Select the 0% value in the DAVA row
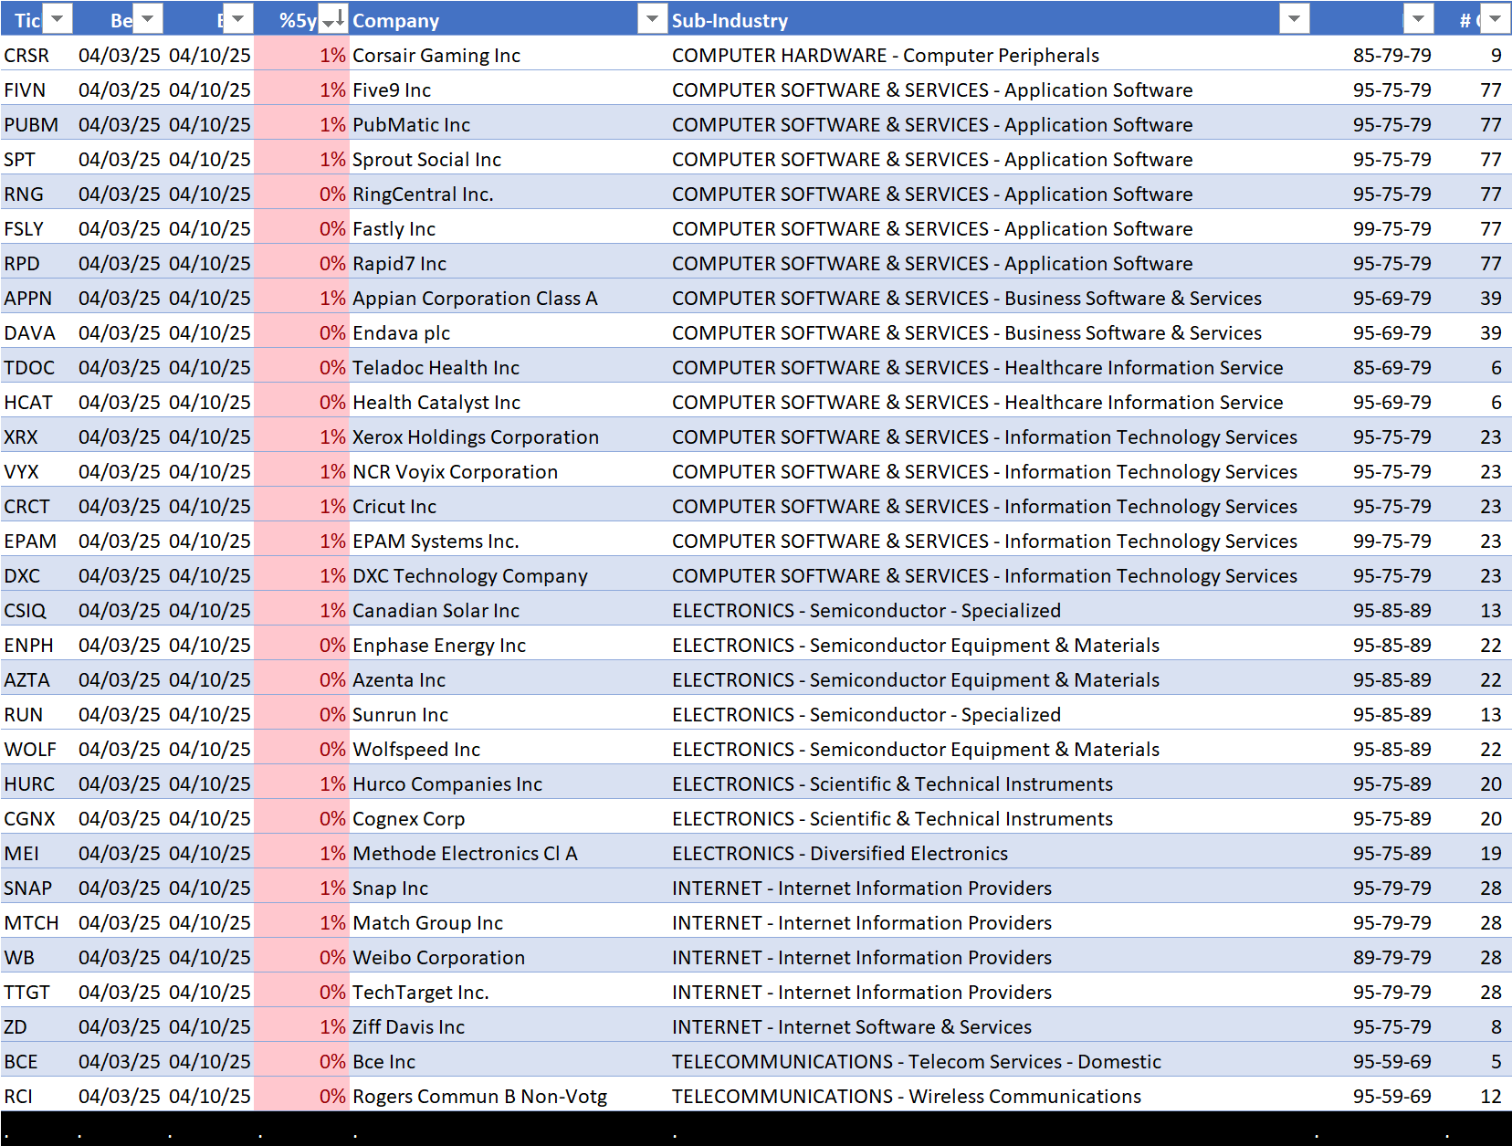Viewport: 1512px width, 1146px height. point(332,333)
